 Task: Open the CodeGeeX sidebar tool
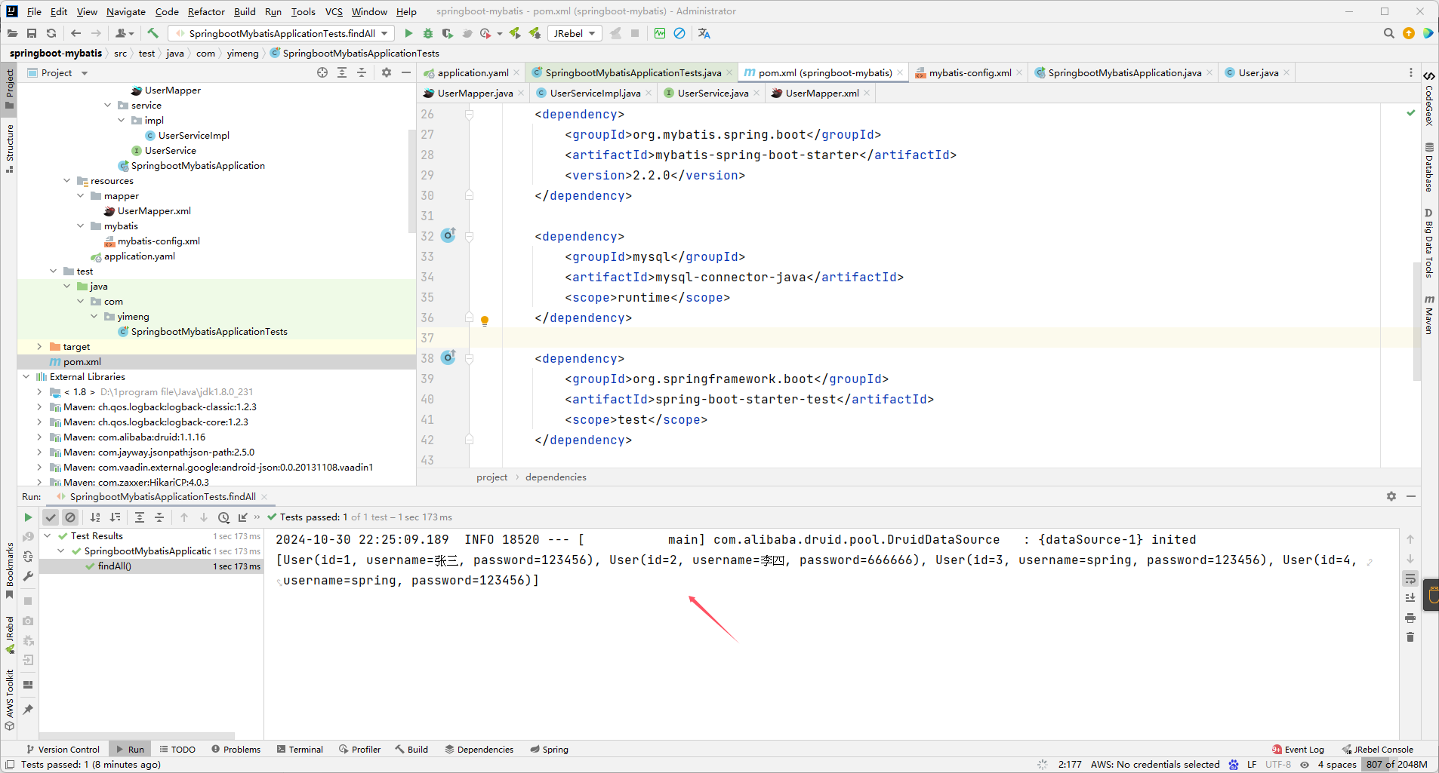[1429, 98]
